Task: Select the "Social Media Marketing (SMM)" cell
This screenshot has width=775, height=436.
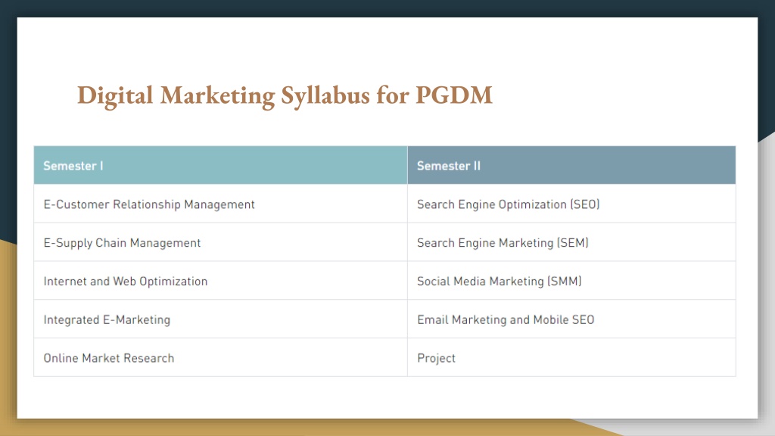Action: (x=571, y=281)
